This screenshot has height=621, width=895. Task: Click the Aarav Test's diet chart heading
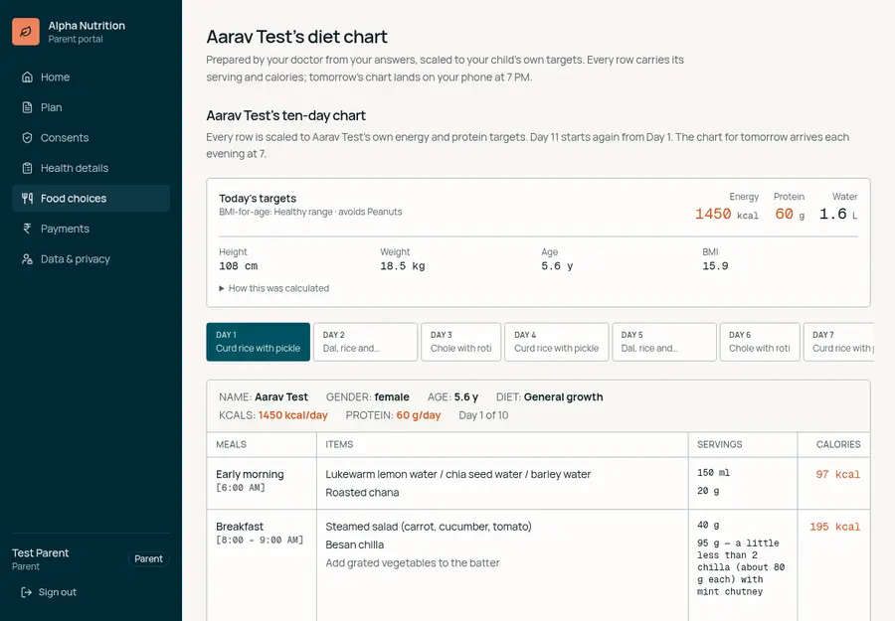[296, 37]
